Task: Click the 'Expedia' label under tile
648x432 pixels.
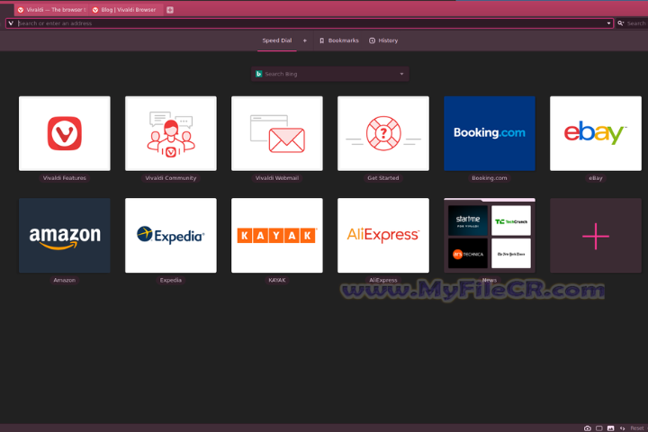Action: 171,280
